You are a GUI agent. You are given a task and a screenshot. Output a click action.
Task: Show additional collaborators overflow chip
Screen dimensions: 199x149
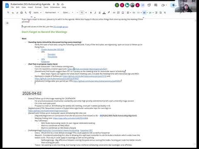pyautogui.click(x=143, y=5)
